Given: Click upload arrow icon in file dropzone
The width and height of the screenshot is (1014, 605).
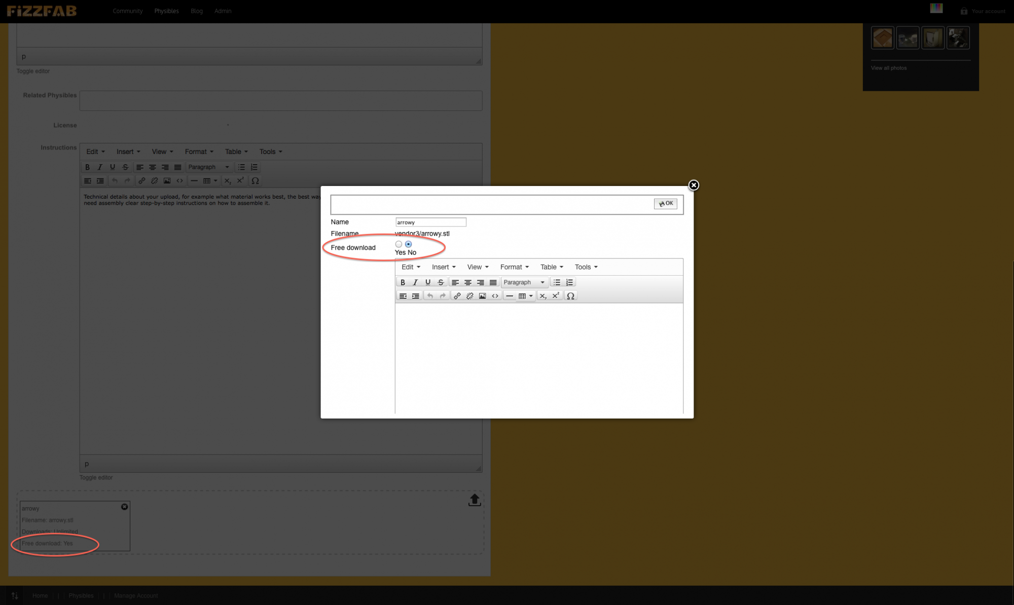Looking at the screenshot, I should (475, 500).
